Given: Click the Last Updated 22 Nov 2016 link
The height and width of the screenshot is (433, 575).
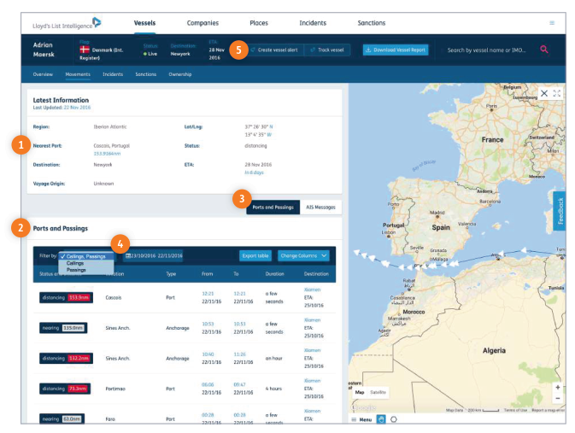Looking at the screenshot, I should (x=77, y=108).
